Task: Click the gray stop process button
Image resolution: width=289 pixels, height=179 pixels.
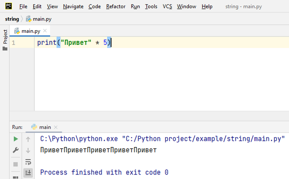Action: [x=16, y=164]
